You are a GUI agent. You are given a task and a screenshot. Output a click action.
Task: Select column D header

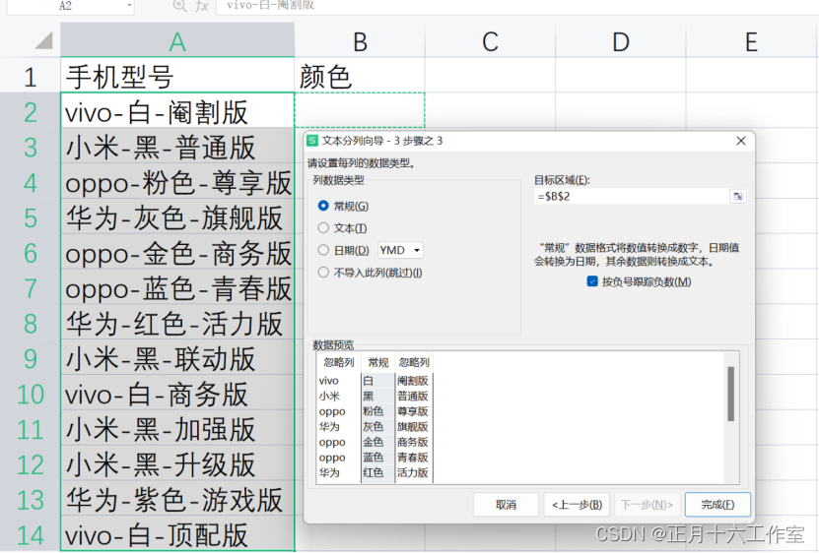[621, 40]
